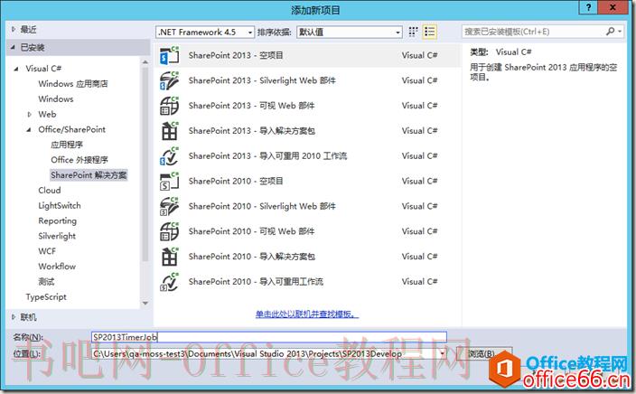Open the 排序依据 默认值 dropdown
The image size is (636, 394).
tap(350, 32)
